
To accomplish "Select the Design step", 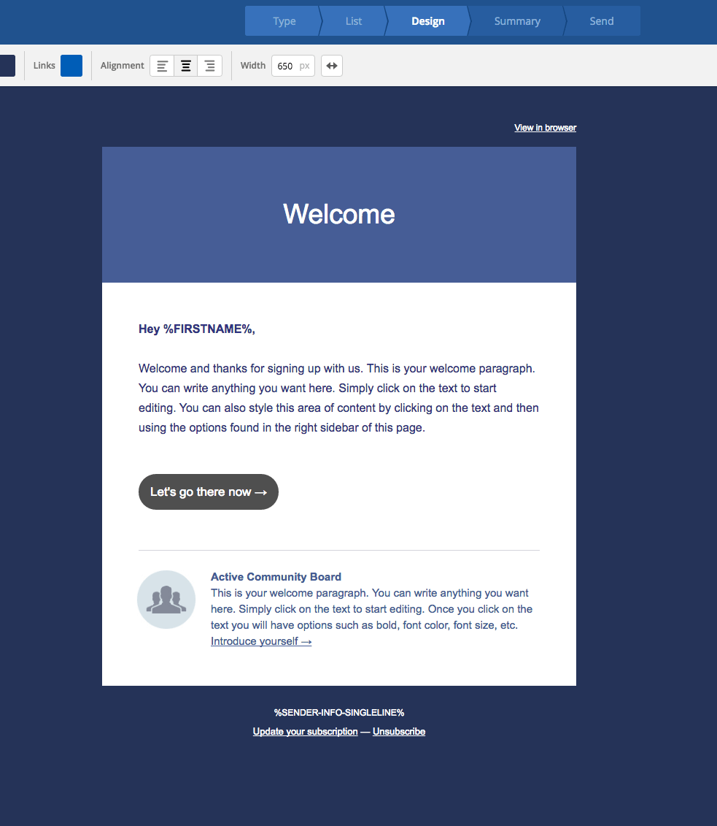I will pyautogui.click(x=427, y=21).
